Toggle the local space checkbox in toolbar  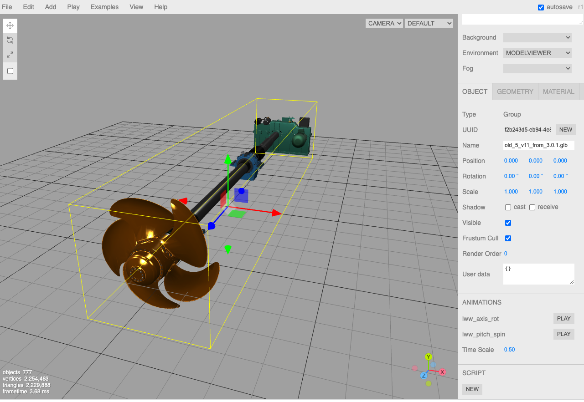click(x=10, y=71)
